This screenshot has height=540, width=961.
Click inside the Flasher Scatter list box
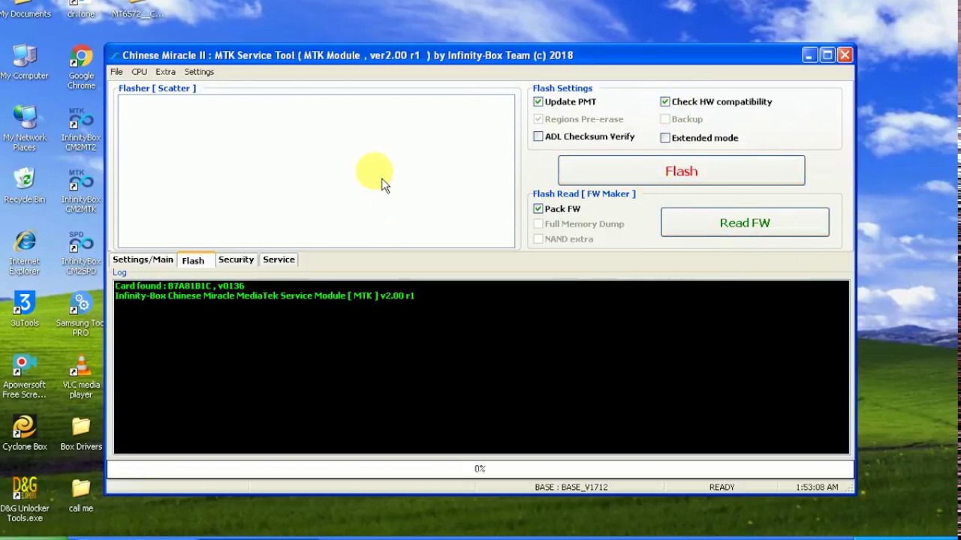click(316, 171)
